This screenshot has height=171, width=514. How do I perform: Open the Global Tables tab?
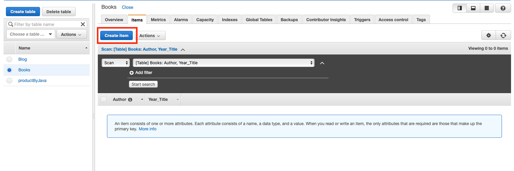(x=259, y=20)
